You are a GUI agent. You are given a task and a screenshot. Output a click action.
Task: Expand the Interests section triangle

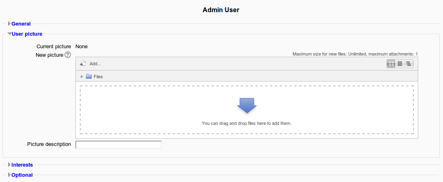9,165
